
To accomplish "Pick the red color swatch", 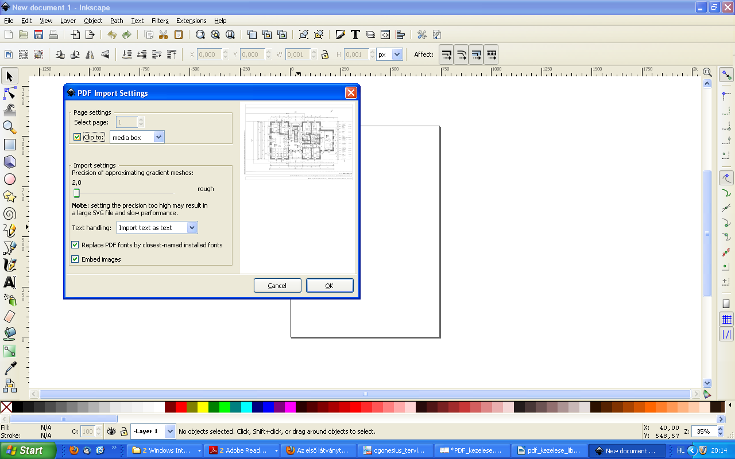I will point(181,407).
